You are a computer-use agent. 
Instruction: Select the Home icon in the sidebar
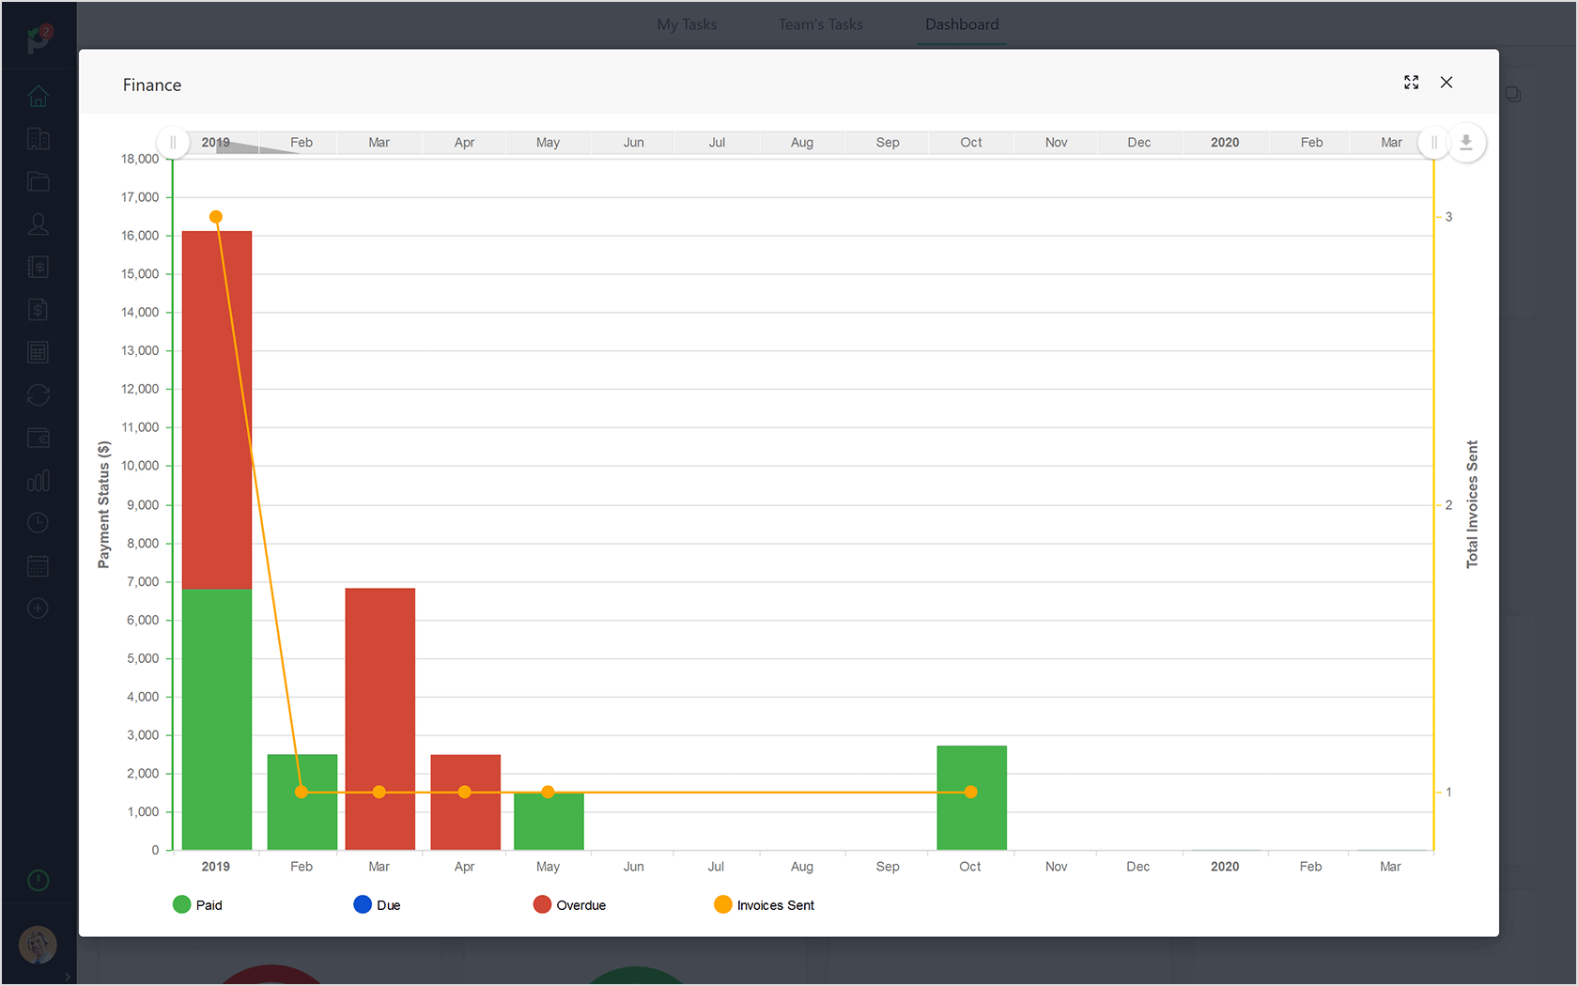click(x=38, y=96)
